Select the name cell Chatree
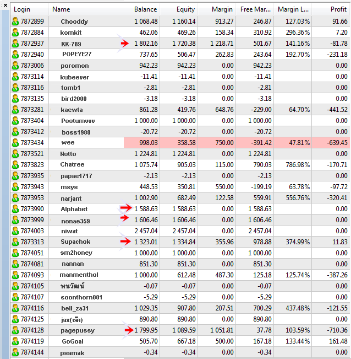Image resolution: width=351 pixels, height=359 pixels. 72,165
